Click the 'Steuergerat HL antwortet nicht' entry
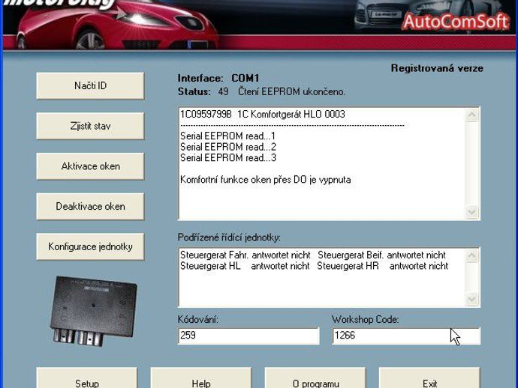Image resolution: width=518 pixels, height=388 pixels. coord(245,266)
